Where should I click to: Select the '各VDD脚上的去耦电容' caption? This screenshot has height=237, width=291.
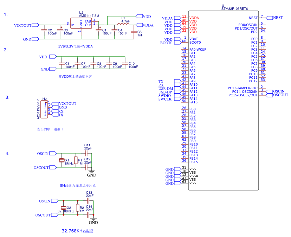(x=75, y=76)
